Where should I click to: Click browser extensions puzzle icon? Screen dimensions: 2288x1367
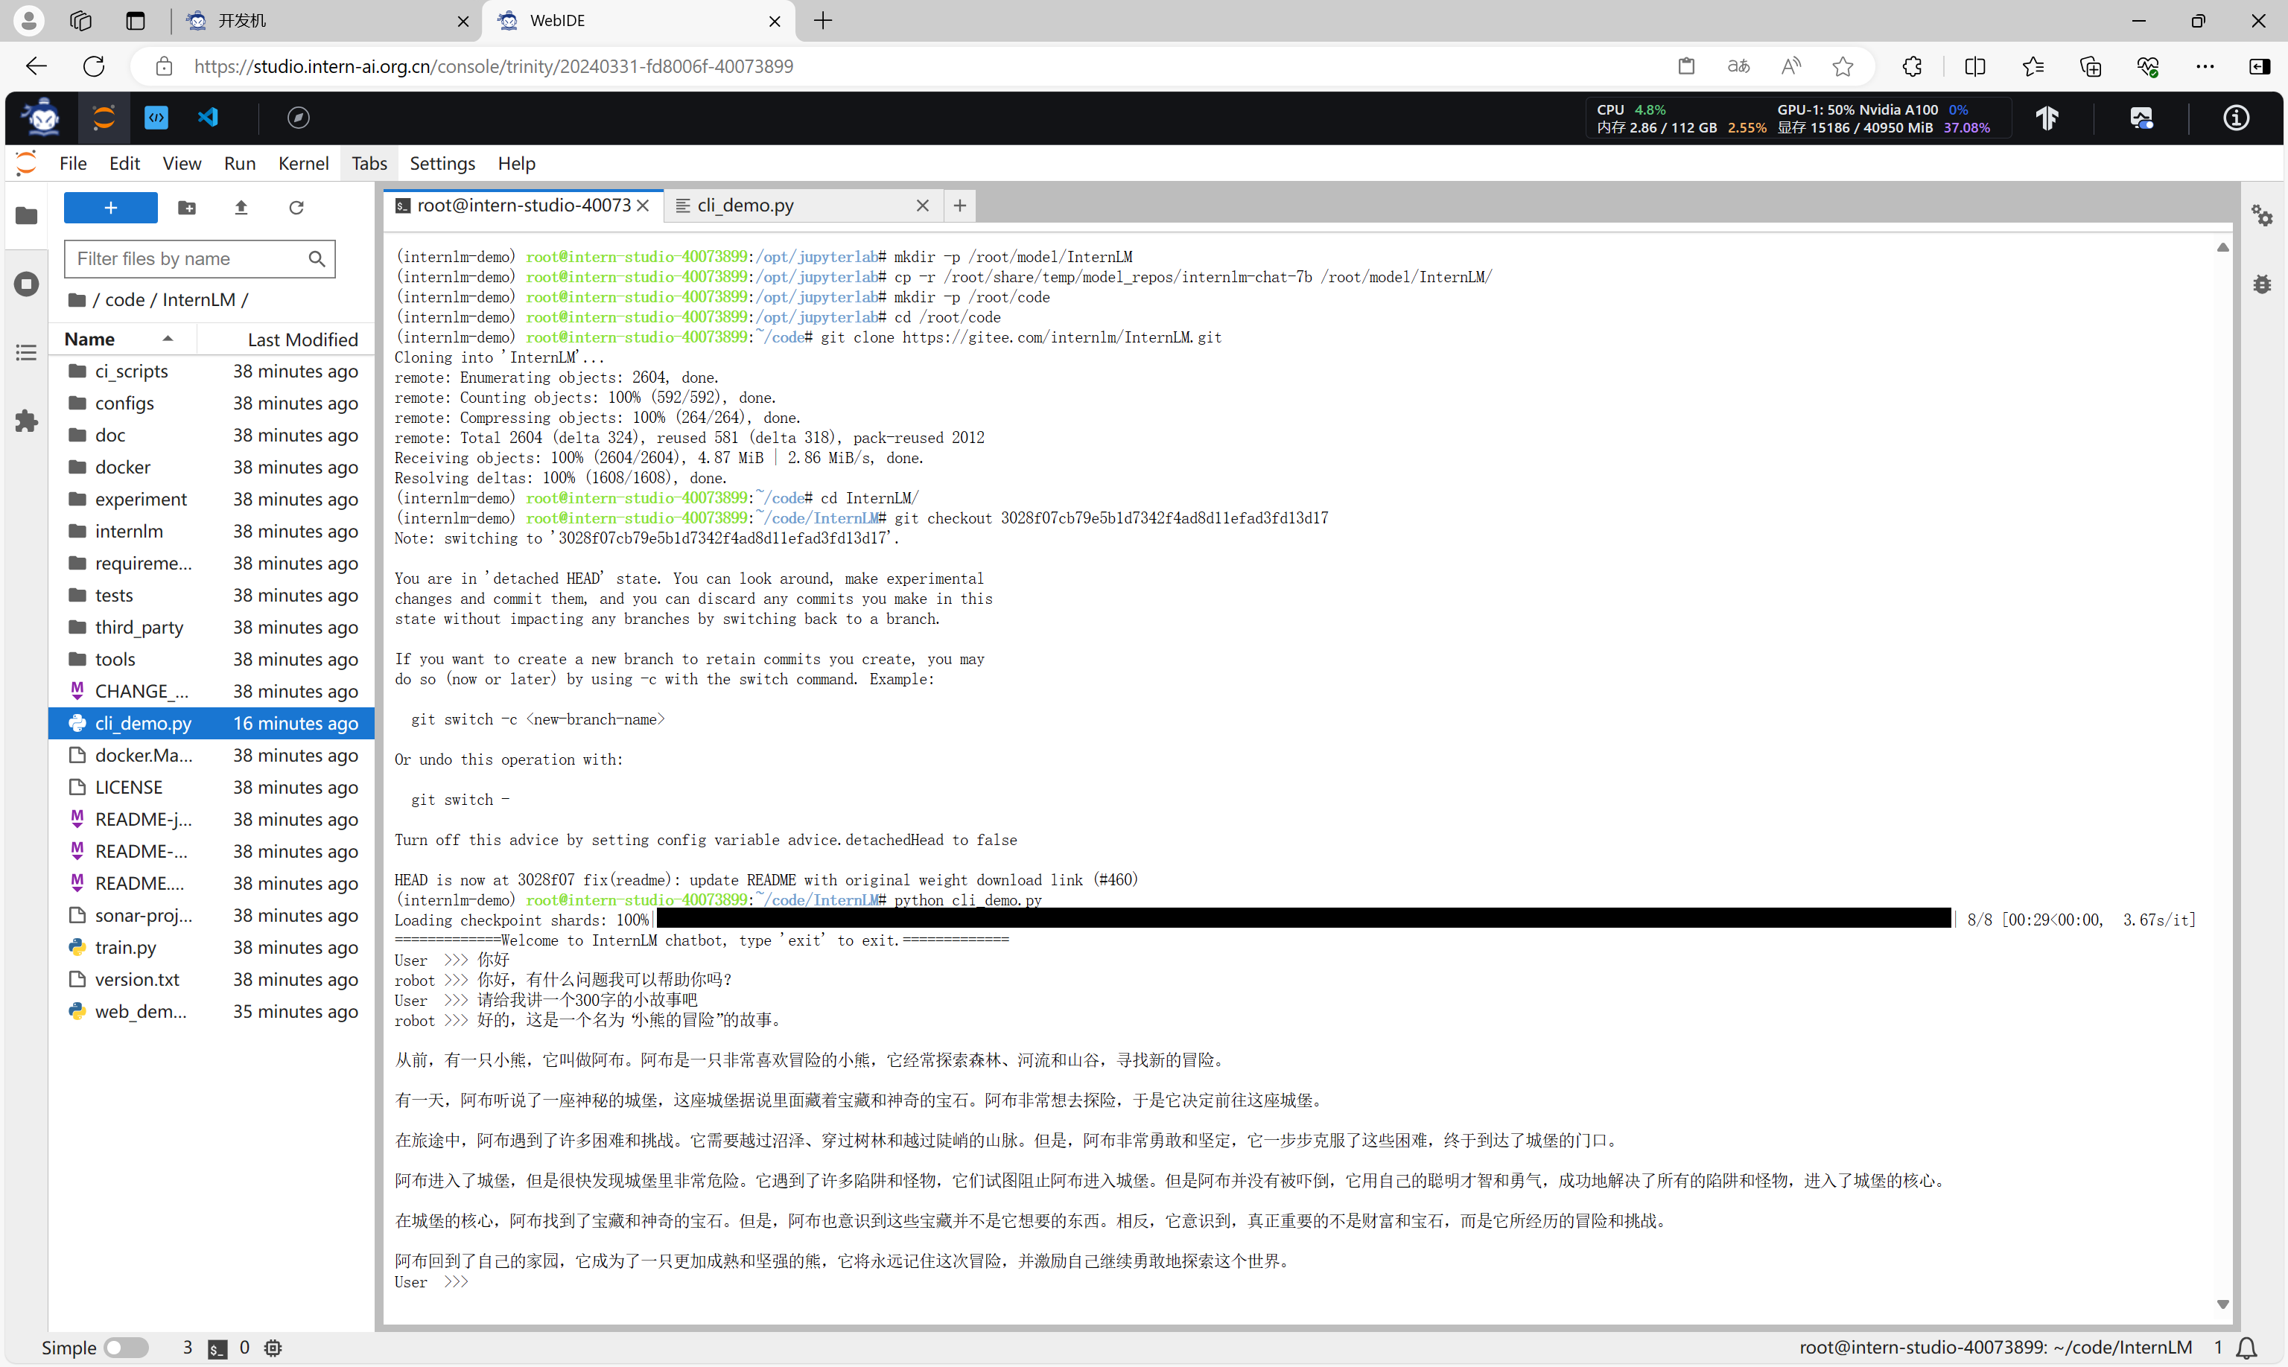pyautogui.click(x=1912, y=66)
